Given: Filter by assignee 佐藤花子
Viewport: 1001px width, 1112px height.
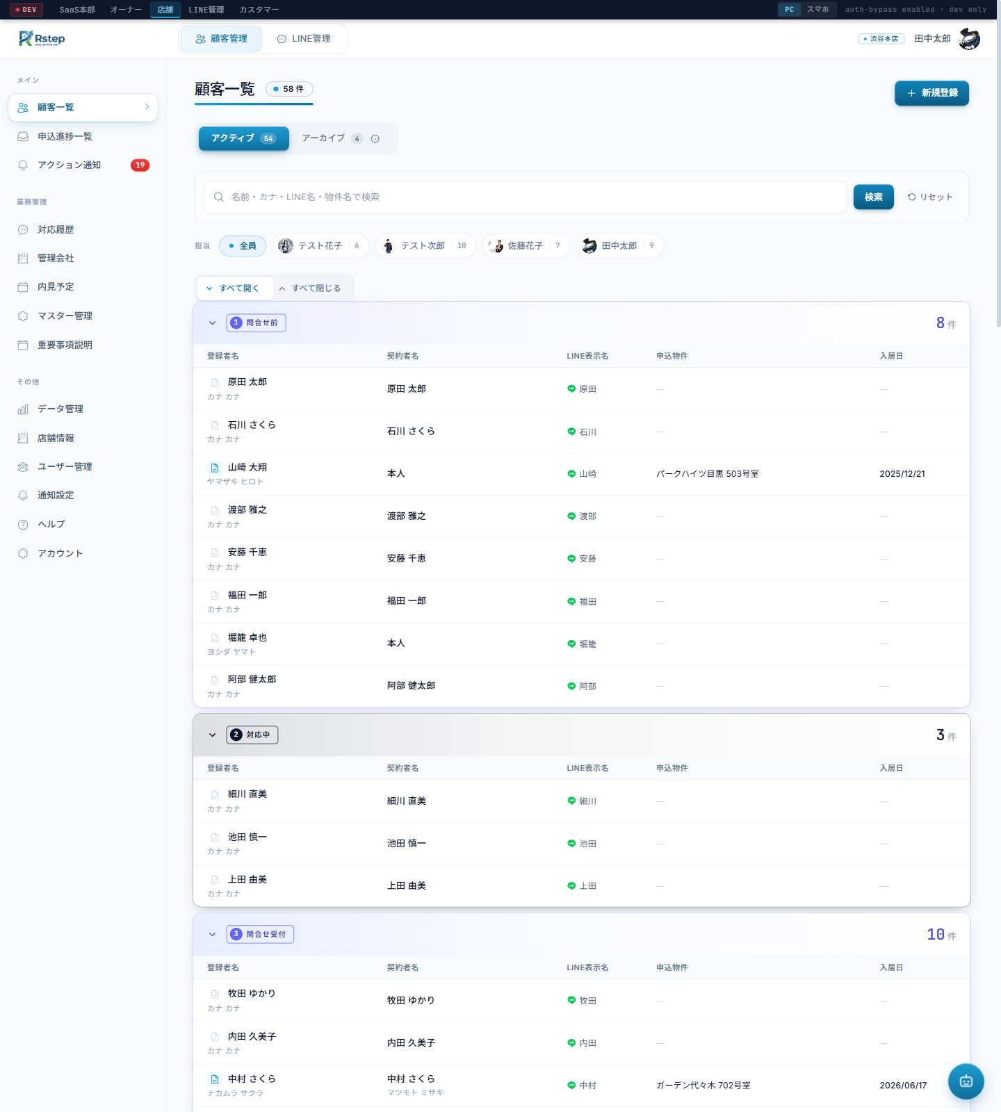Looking at the screenshot, I should [526, 246].
